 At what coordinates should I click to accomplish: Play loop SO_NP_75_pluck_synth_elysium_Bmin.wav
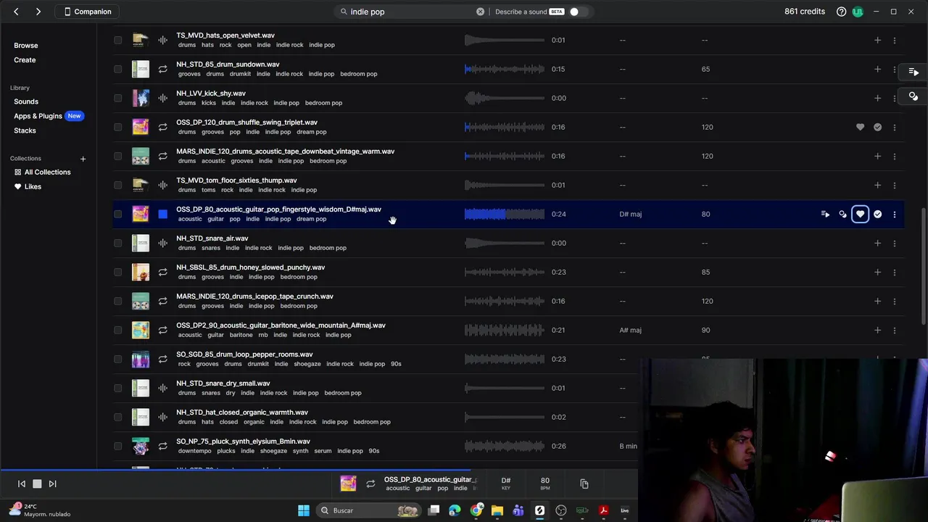(x=162, y=446)
